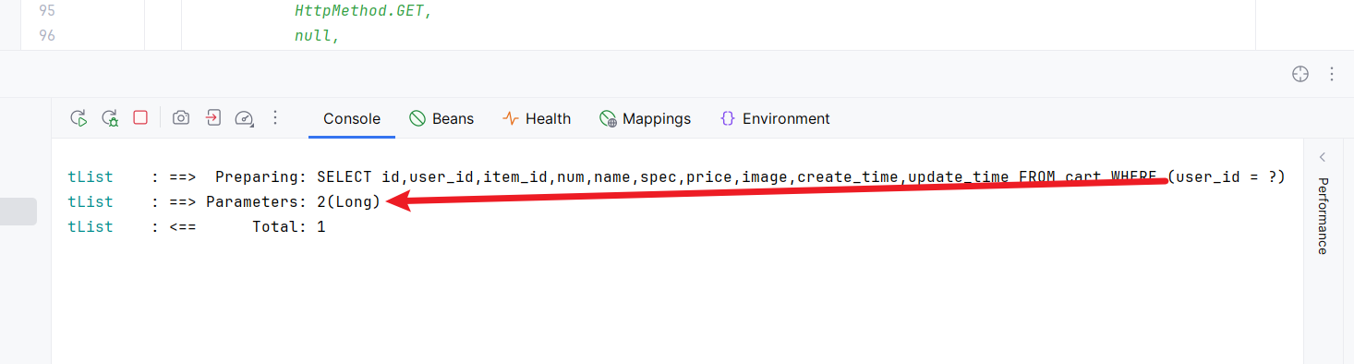This screenshot has height=364, width=1354.
Task: Open the panel options three-dot menu at top right
Action: [x=1332, y=74]
